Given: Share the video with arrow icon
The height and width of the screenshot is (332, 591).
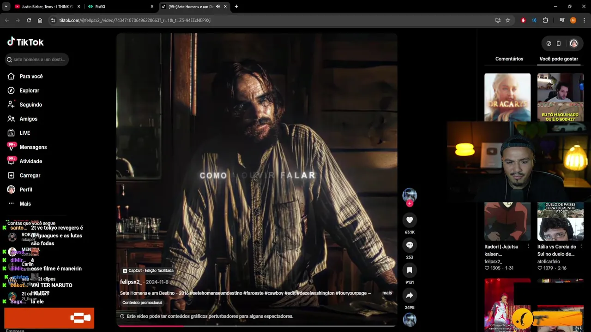Looking at the screenshot, I should pos(410,296).
